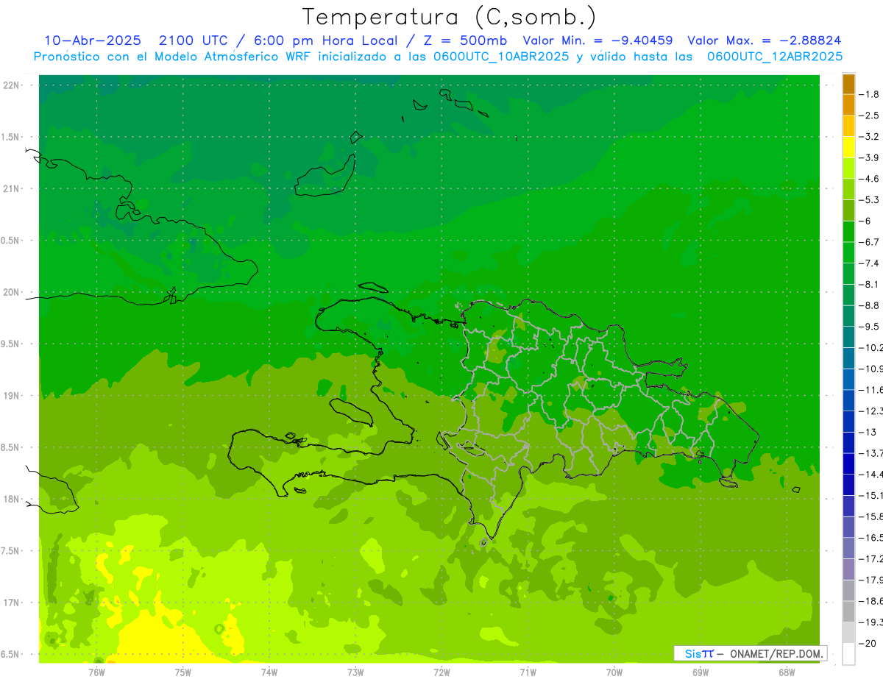Click the '-9.5' colorbar value
Viewport: 883px width, 682px height.
pos(870,326)
